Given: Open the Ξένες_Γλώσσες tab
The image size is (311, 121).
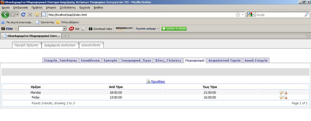Looking at the screenshot, I should tap(168, 61).
